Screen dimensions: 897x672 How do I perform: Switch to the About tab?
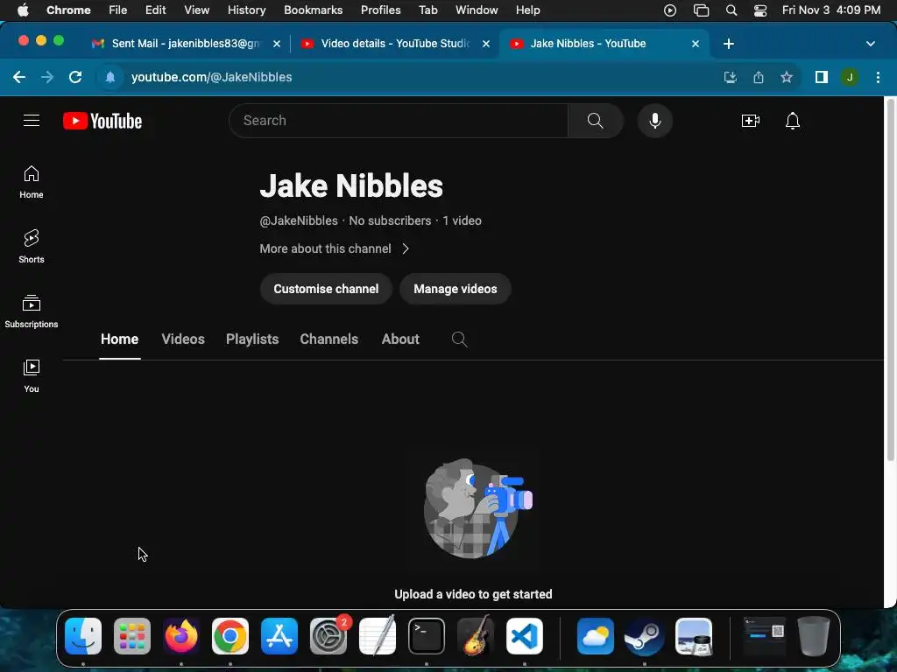400,339
